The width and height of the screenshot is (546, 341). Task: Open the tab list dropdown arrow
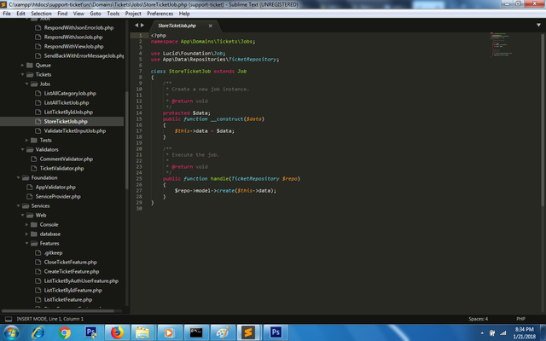tap(538, 25)
